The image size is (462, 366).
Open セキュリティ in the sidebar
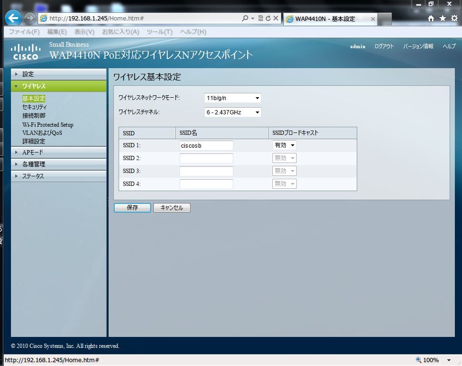[x=34, y=107]
